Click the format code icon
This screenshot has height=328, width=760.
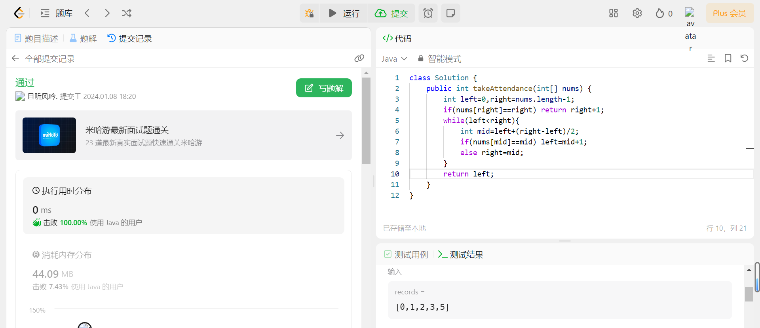pyautogui.click(x=711, y=59)
